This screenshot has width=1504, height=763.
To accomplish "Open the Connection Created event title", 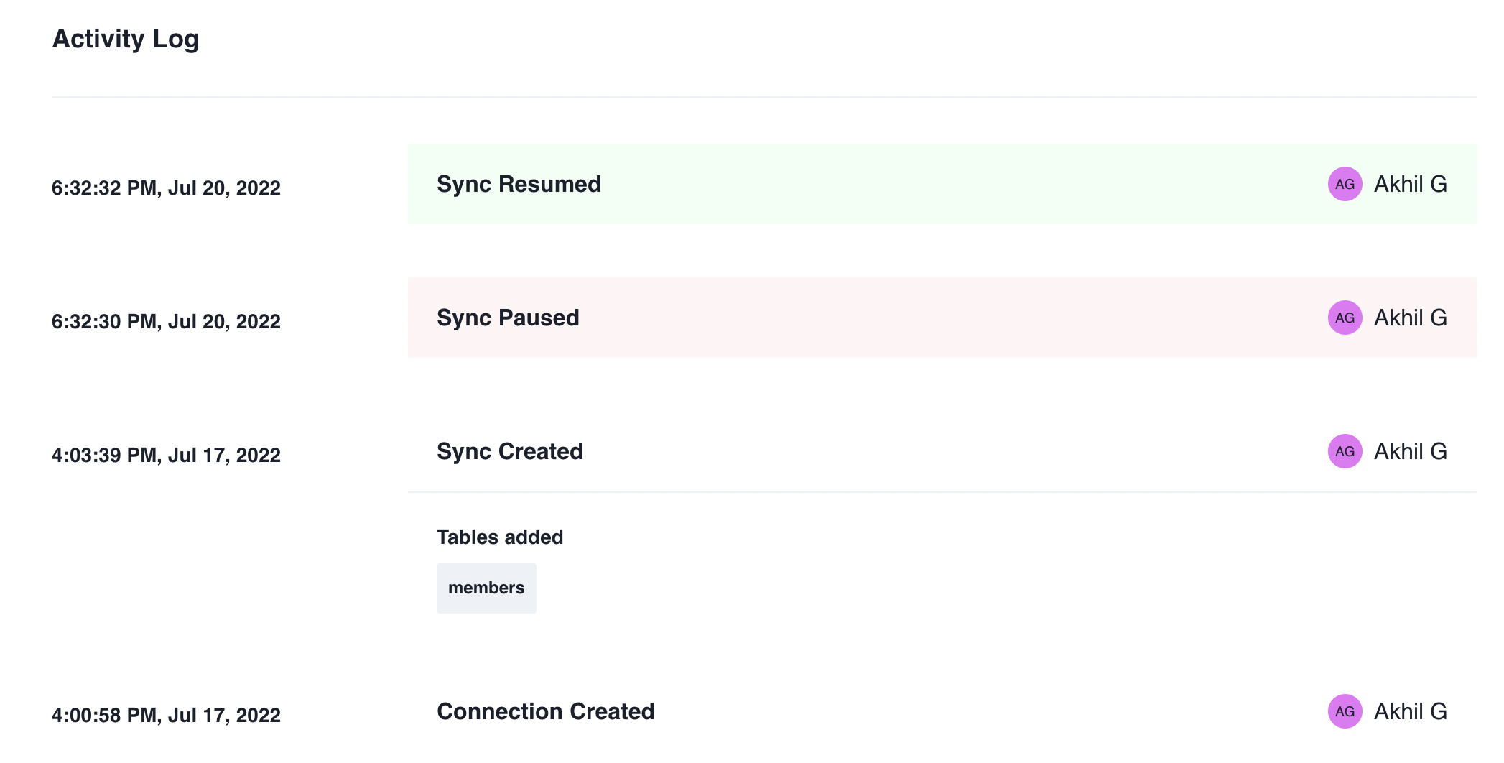I will click(x=545, y=711).
